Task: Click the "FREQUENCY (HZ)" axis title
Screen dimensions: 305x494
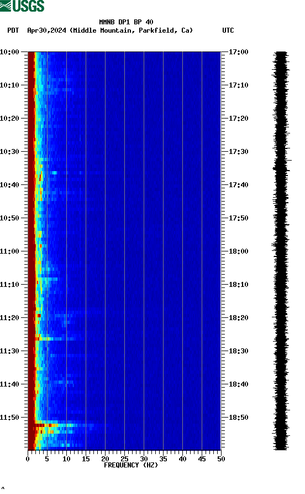Action: 131,465
